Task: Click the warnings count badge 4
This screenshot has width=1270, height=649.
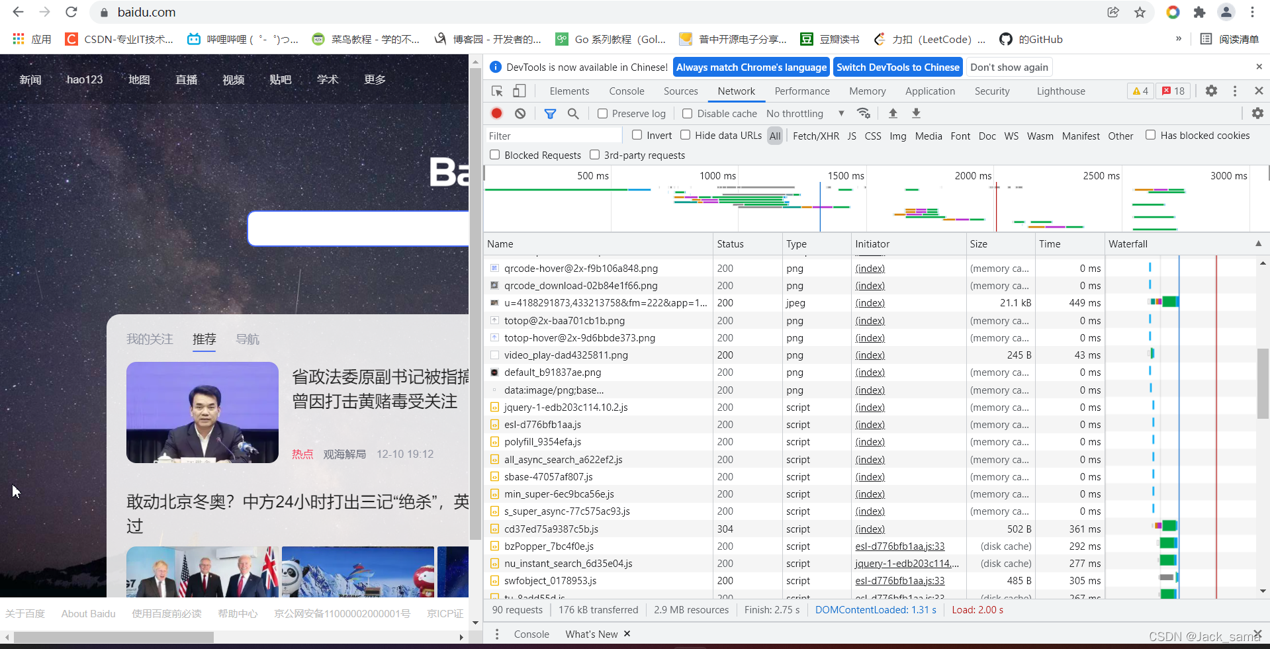Action: 1140,91
